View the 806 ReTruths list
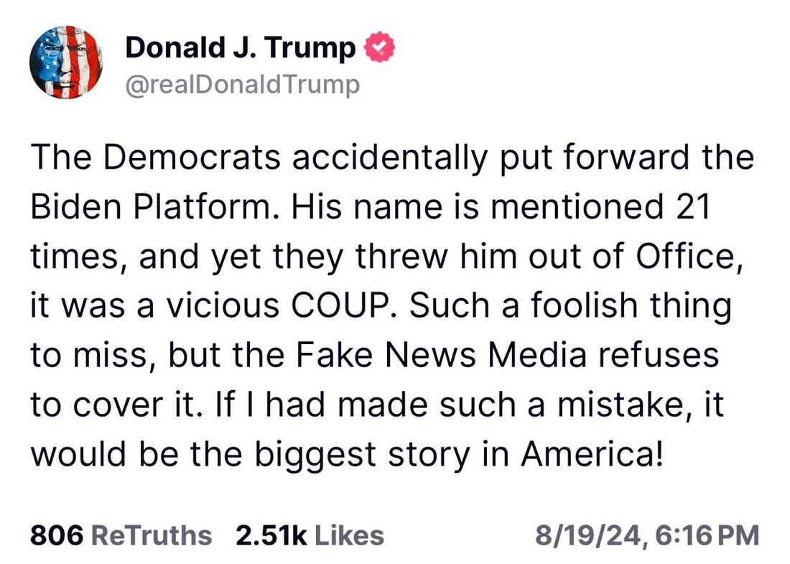 pos(121,535)
